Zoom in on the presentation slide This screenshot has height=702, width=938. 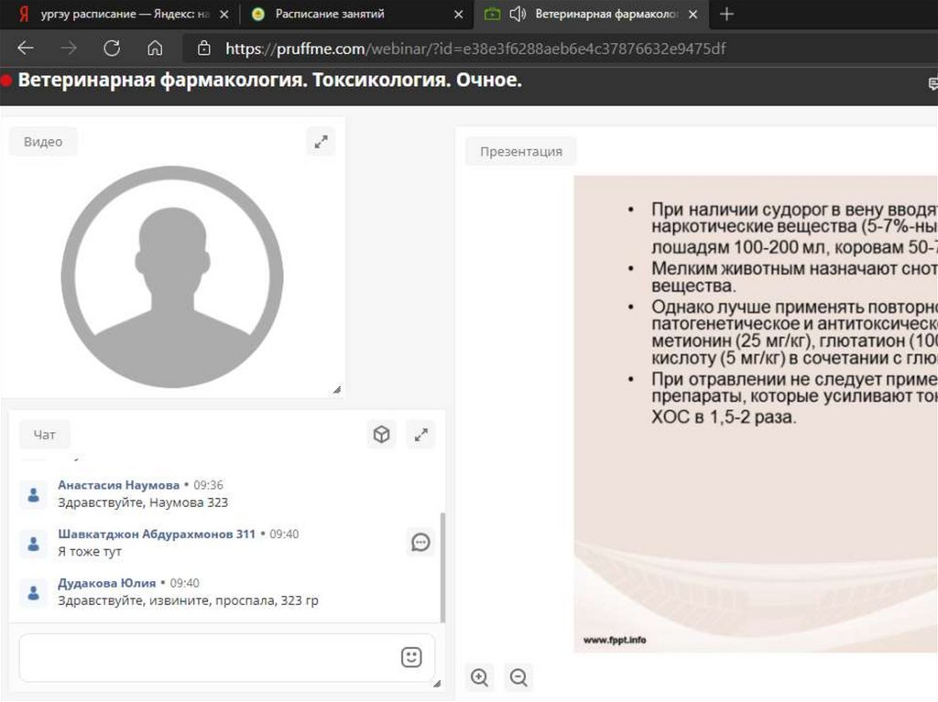tap(479, 677)
